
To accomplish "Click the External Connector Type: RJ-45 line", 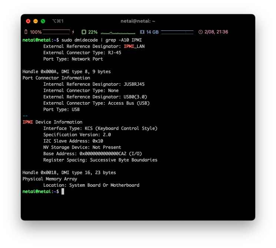I will [x=82, y=53].
